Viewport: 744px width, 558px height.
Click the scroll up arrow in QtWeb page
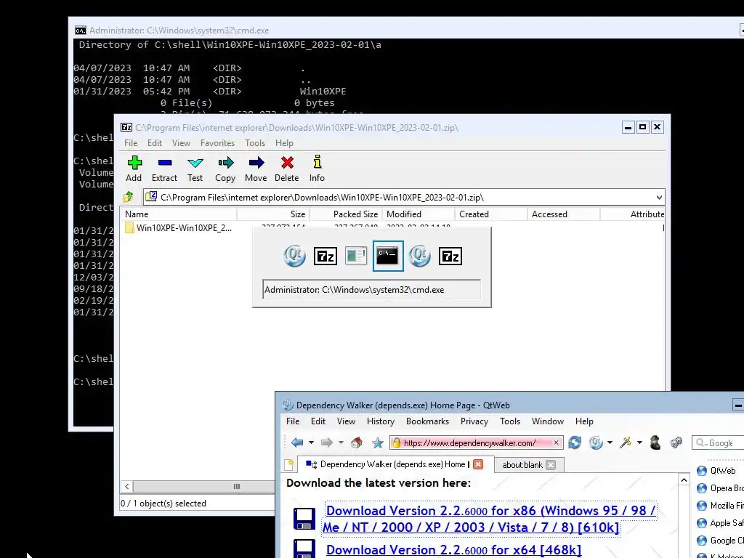click(x=684, y=480)
